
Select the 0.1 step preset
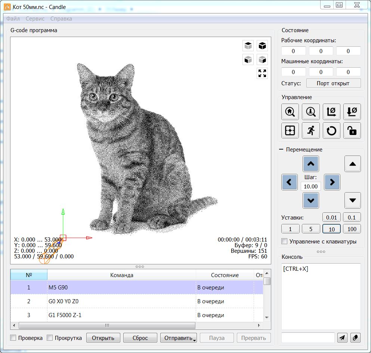point(352,217)
